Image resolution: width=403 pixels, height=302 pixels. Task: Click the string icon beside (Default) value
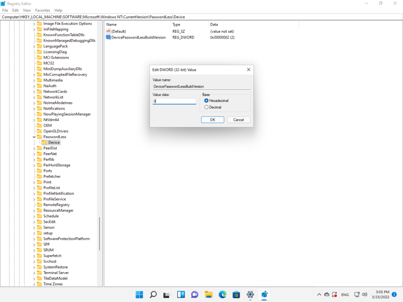point(109,31)
